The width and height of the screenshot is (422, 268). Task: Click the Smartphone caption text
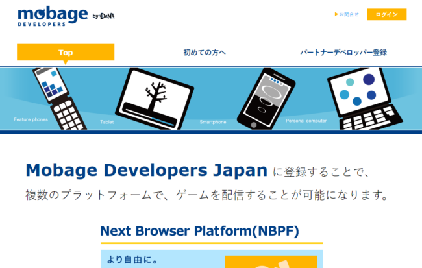pyautogui.click(x=212, y=122)
